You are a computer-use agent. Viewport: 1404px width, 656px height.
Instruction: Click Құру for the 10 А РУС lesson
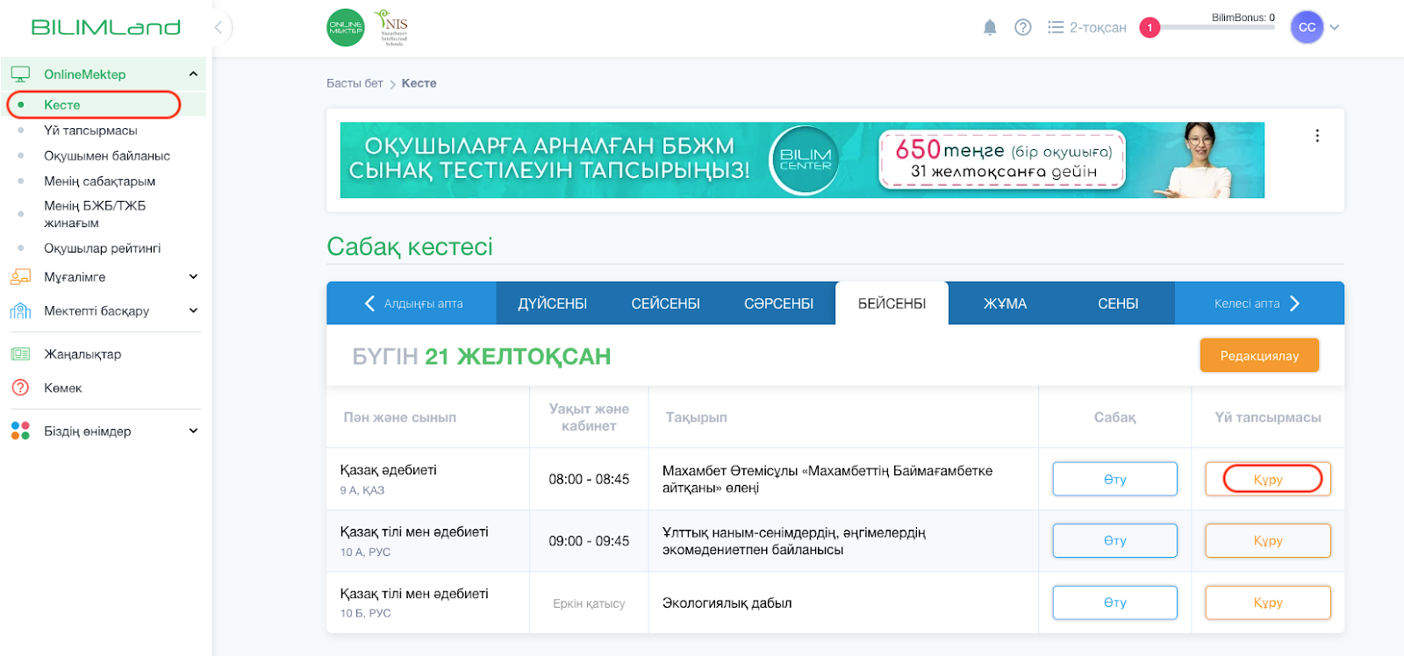click(x=1267, y=540)
